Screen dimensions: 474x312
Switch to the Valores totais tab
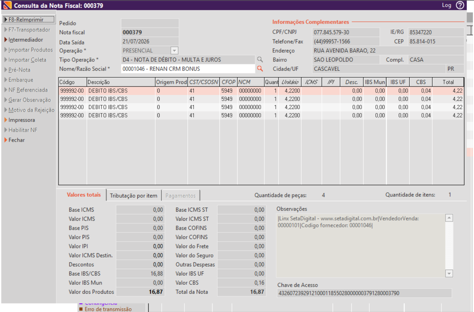84,195
